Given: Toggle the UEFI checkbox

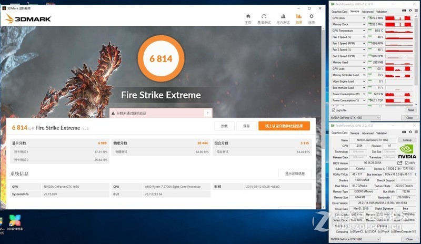Looking at the screenshot, I should tap(406, 163).
